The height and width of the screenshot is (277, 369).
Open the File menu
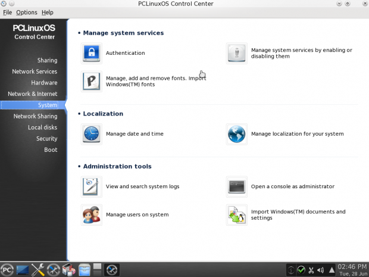pos(7,13)
